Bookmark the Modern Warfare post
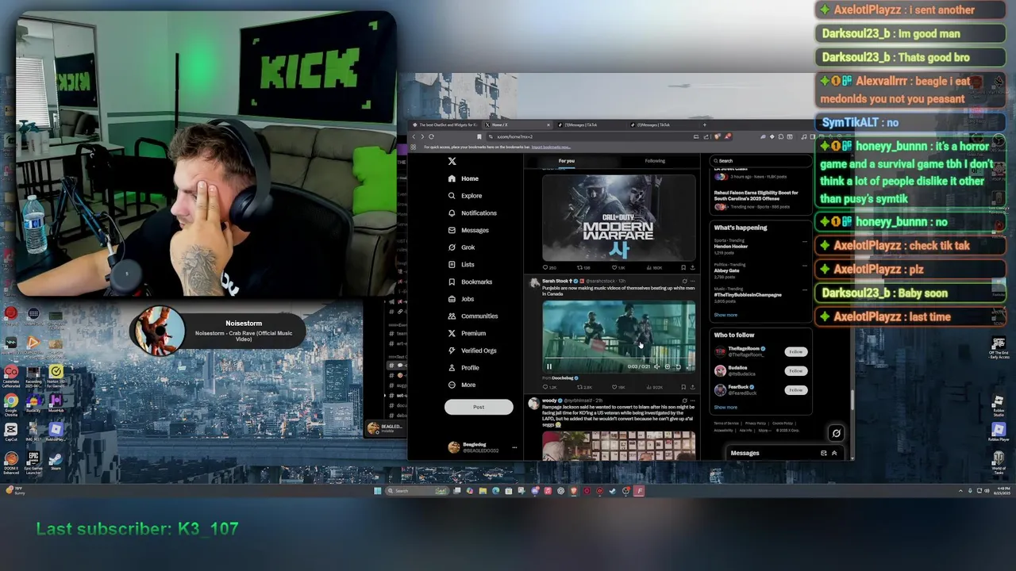Screen dimensions: 1016x571 click(x=683, y=267)
